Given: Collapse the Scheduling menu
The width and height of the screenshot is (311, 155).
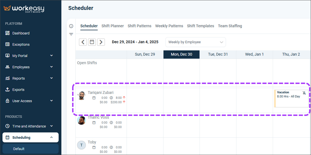Looking at the screenshot, I should coord(51,137).
